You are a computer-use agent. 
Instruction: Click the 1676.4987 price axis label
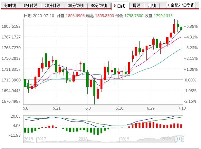(x=11, y=101)
